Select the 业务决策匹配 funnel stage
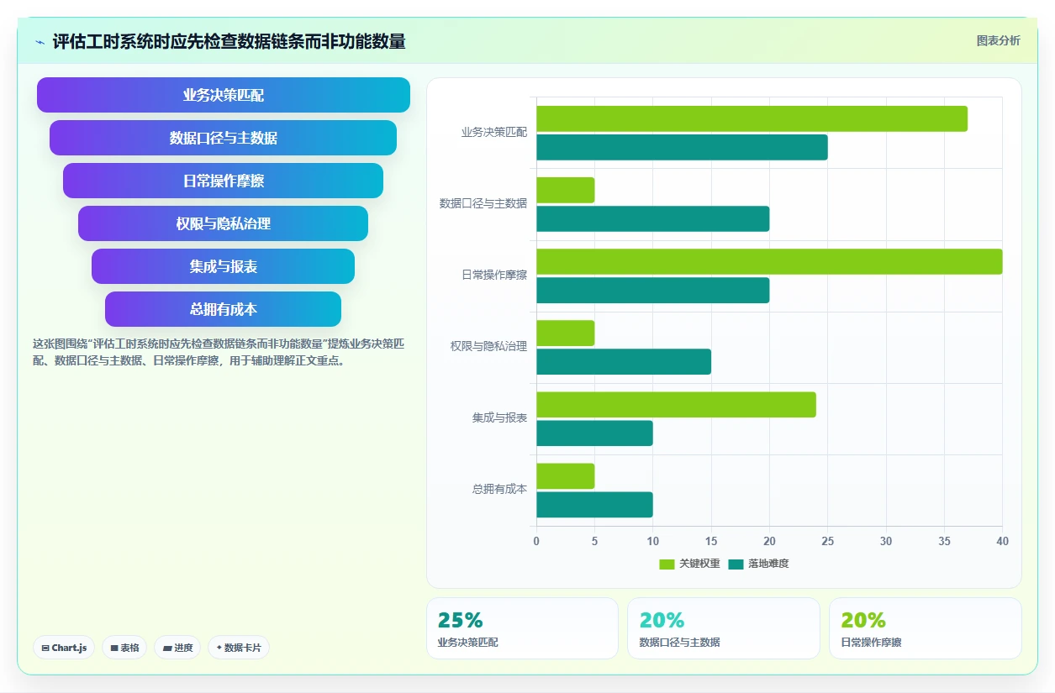This screenshot has height=693, width=1055. pos(224,95)
